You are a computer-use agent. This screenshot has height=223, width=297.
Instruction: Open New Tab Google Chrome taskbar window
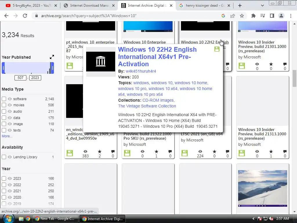tap(55, 219)
